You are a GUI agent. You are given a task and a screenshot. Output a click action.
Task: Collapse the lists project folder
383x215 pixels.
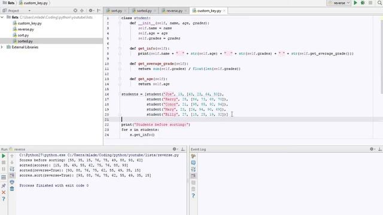(2, 17)
